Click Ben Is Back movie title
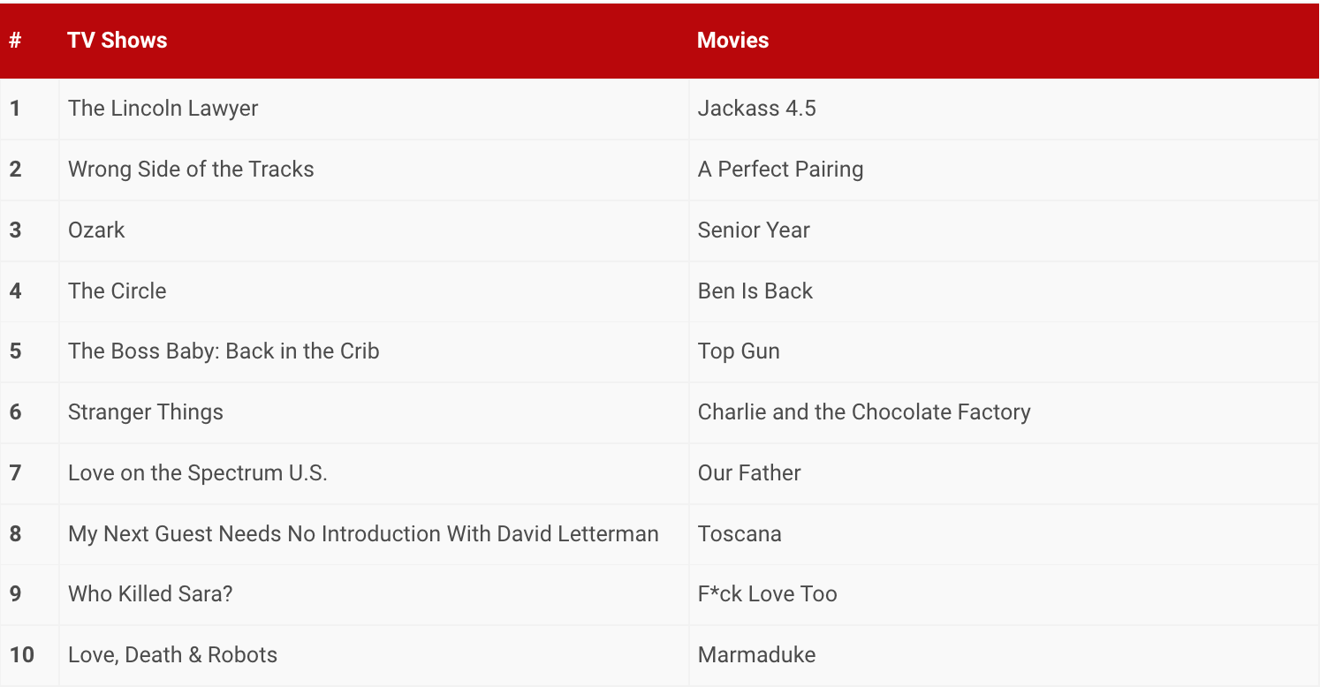1320x687 pixels. [x=755, y=291]
